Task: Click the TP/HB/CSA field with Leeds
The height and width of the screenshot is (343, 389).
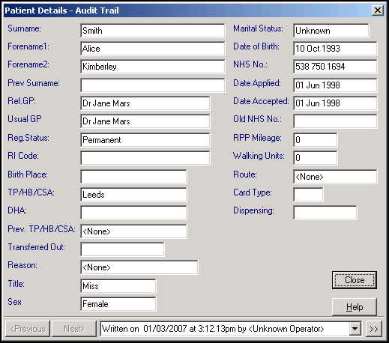Action: [133, 195]
